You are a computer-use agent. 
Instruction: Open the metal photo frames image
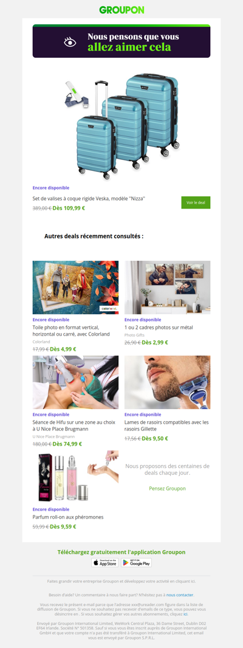(x=168, y=287)
